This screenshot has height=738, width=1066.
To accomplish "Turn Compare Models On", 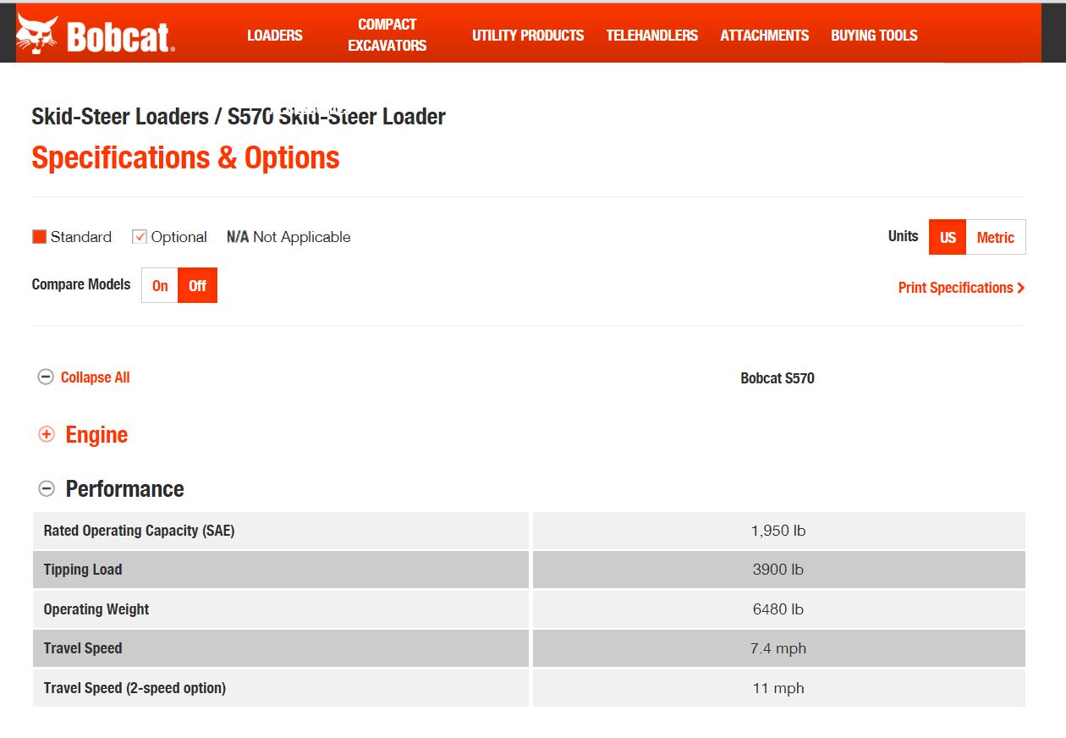I will pos(160,285).
